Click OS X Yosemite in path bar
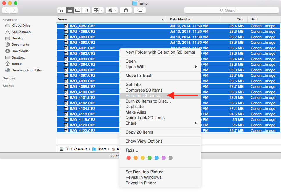This screenshot has height=195, width=281. pos(74,149)
